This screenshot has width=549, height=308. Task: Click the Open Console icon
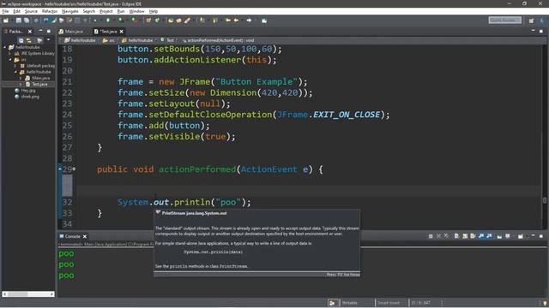click(x=521, y=236)
